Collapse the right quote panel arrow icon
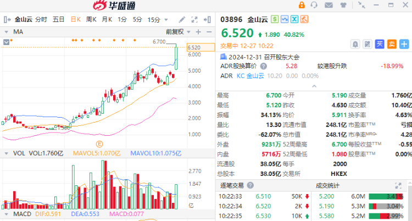 coord(207,19)
